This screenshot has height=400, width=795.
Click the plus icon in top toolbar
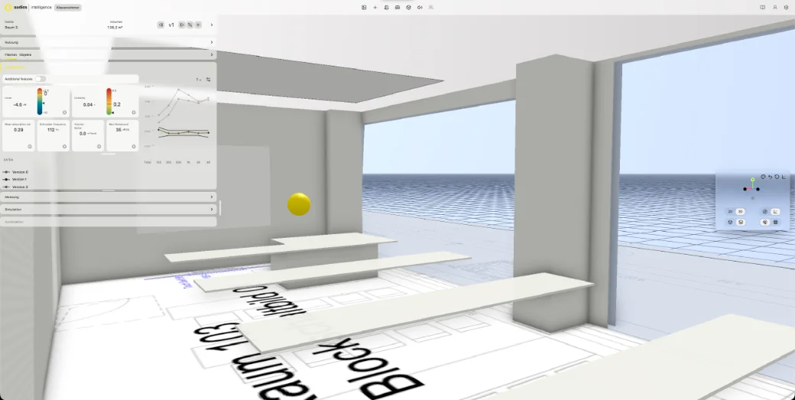[x=375, y=8]
